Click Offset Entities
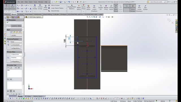The image size is (181, 102). (46, 8)
